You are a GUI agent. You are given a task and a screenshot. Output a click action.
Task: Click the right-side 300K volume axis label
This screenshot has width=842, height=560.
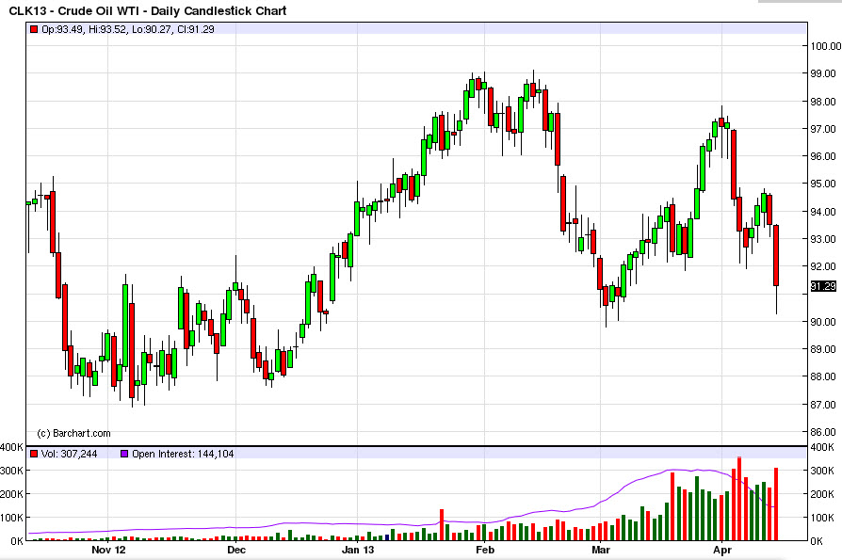(x=822, y=471)
